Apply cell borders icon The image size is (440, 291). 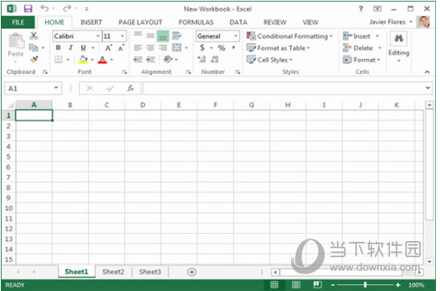coord(58,59)
